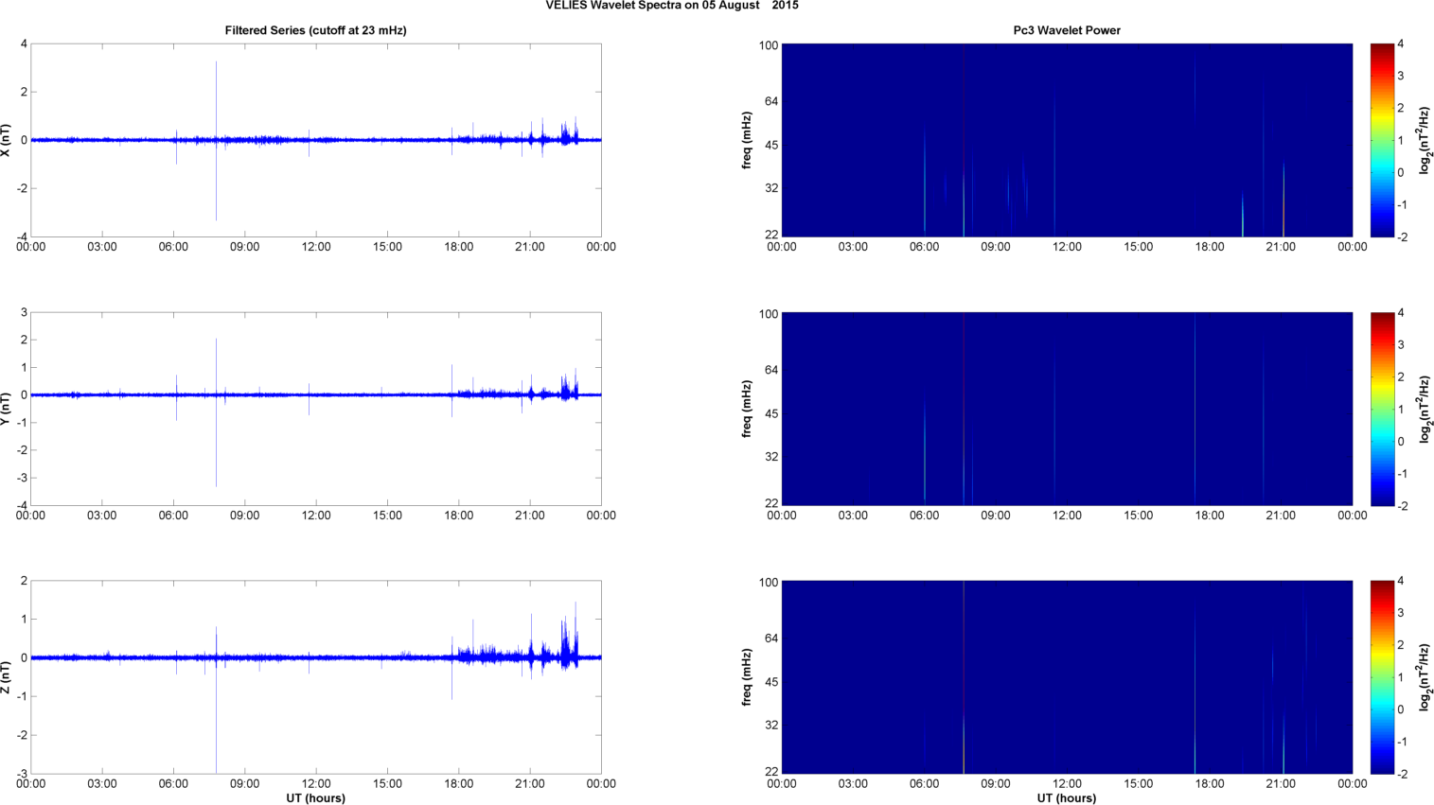
Task: Click the X (nT) axis label
Action: click(7, 140)
